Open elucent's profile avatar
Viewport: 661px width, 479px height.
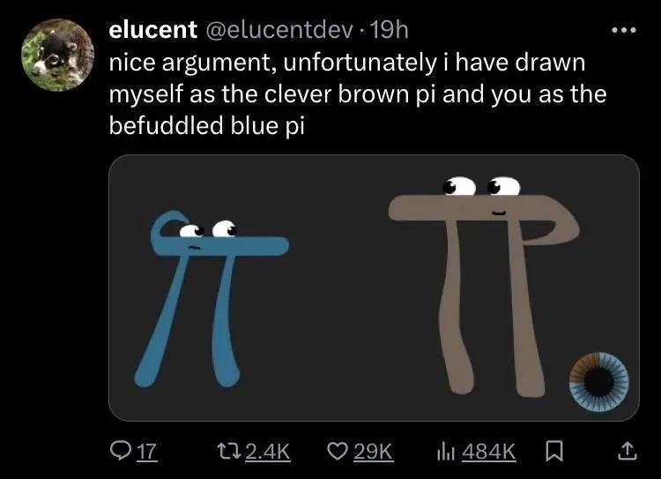pyautogui.click(x=58, y=55)
